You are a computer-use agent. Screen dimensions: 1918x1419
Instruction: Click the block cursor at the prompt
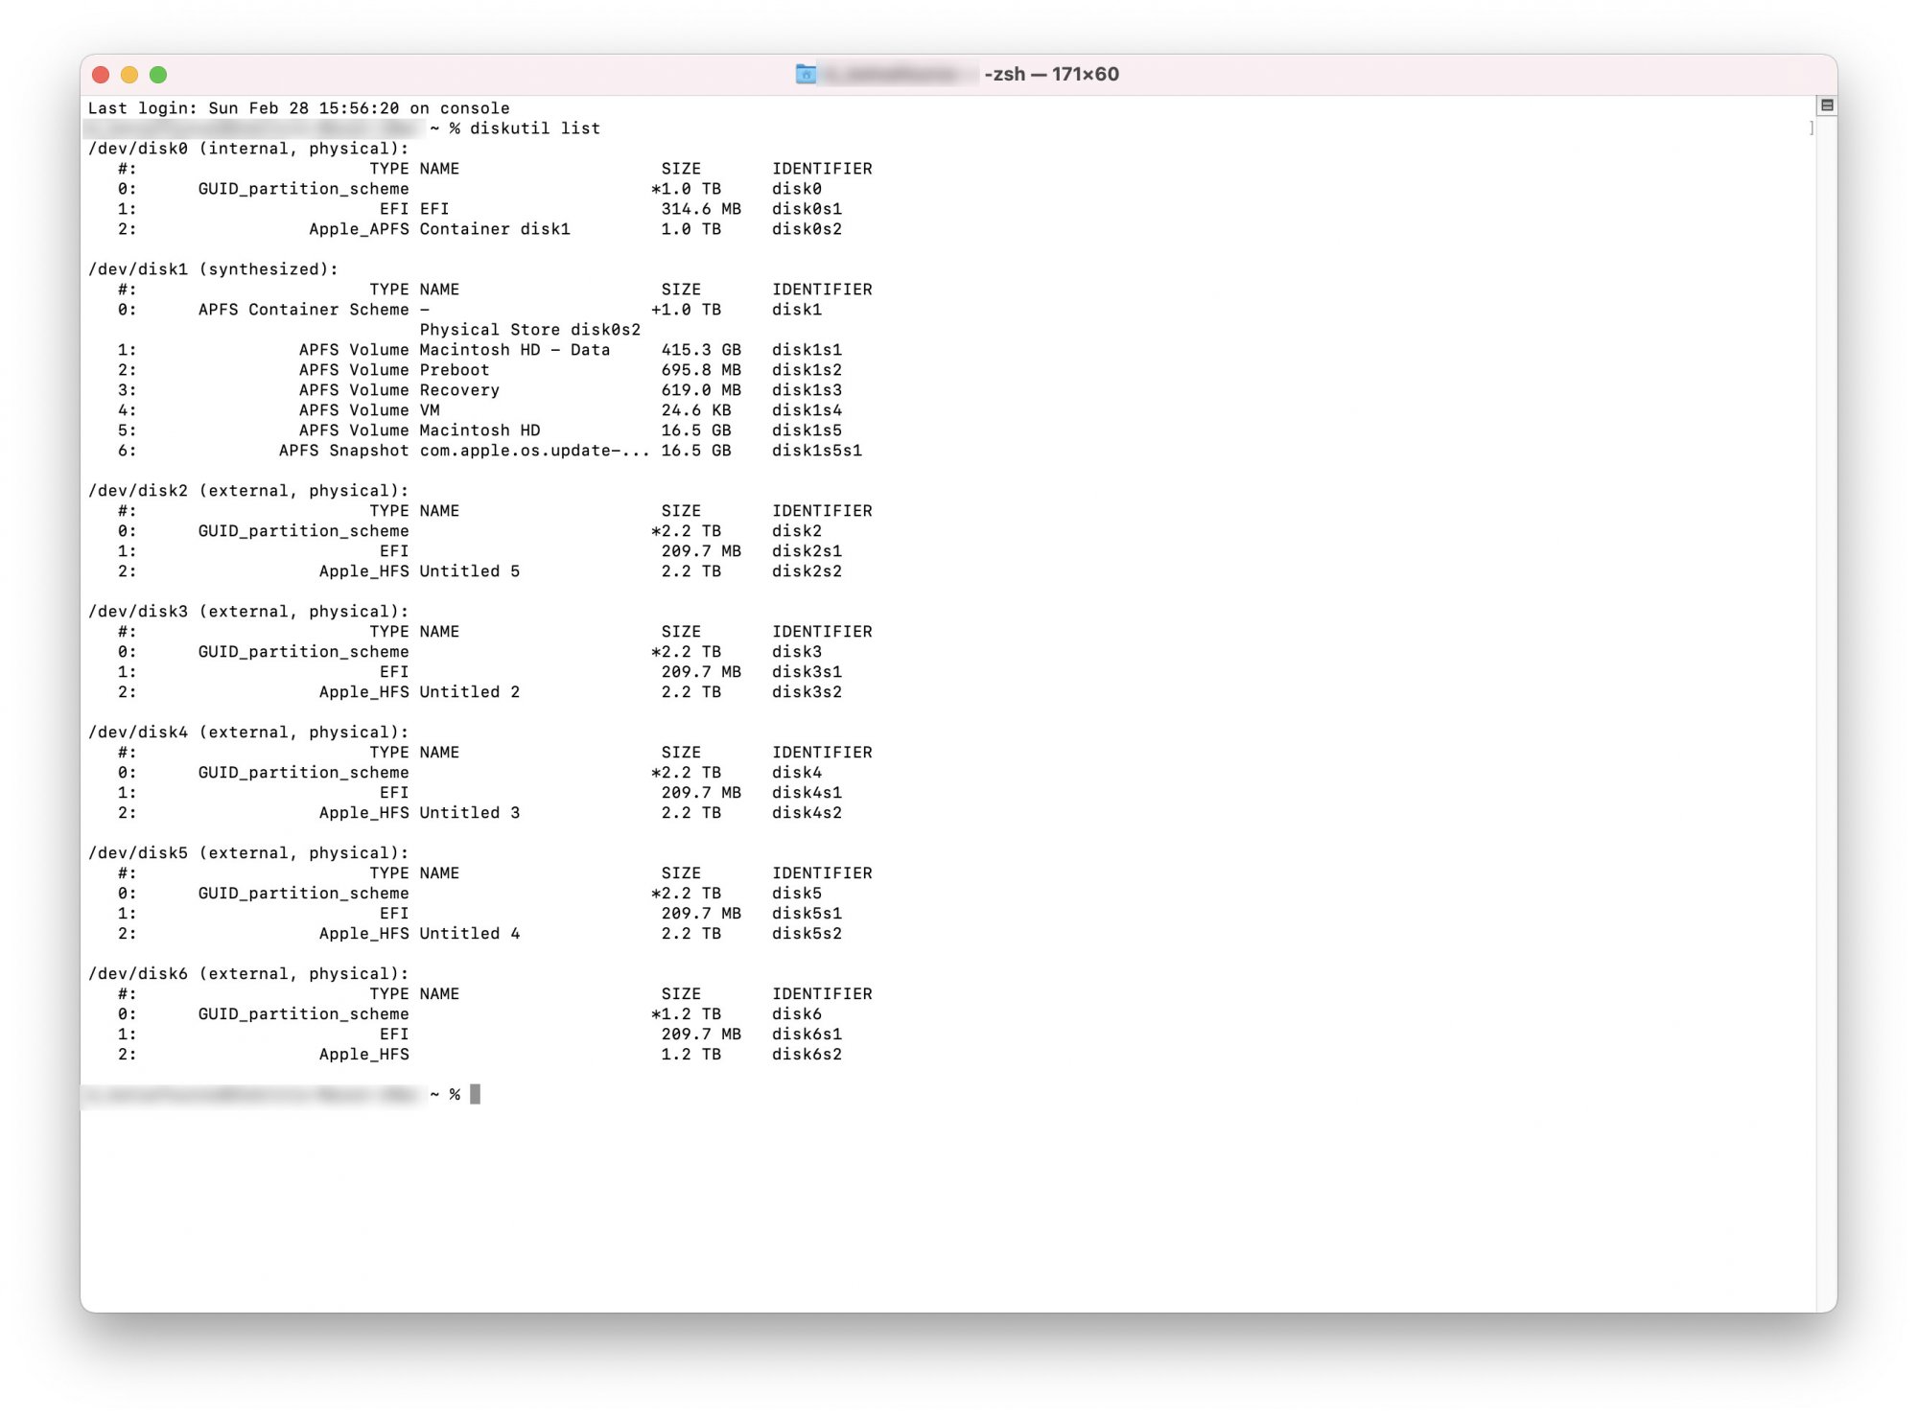tap(475, 1094)
